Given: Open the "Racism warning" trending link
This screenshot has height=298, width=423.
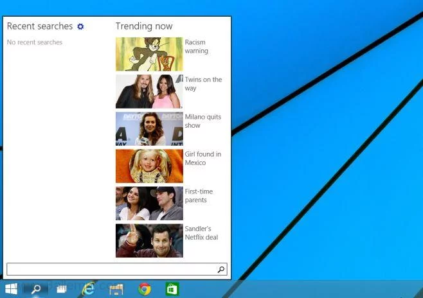Looking at the screenshot, I should [x=197, y=47].
